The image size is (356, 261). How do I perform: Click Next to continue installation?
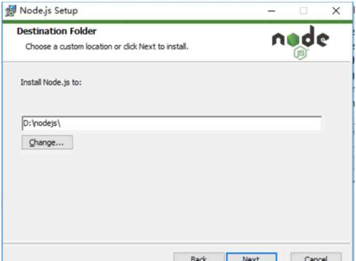252,257
